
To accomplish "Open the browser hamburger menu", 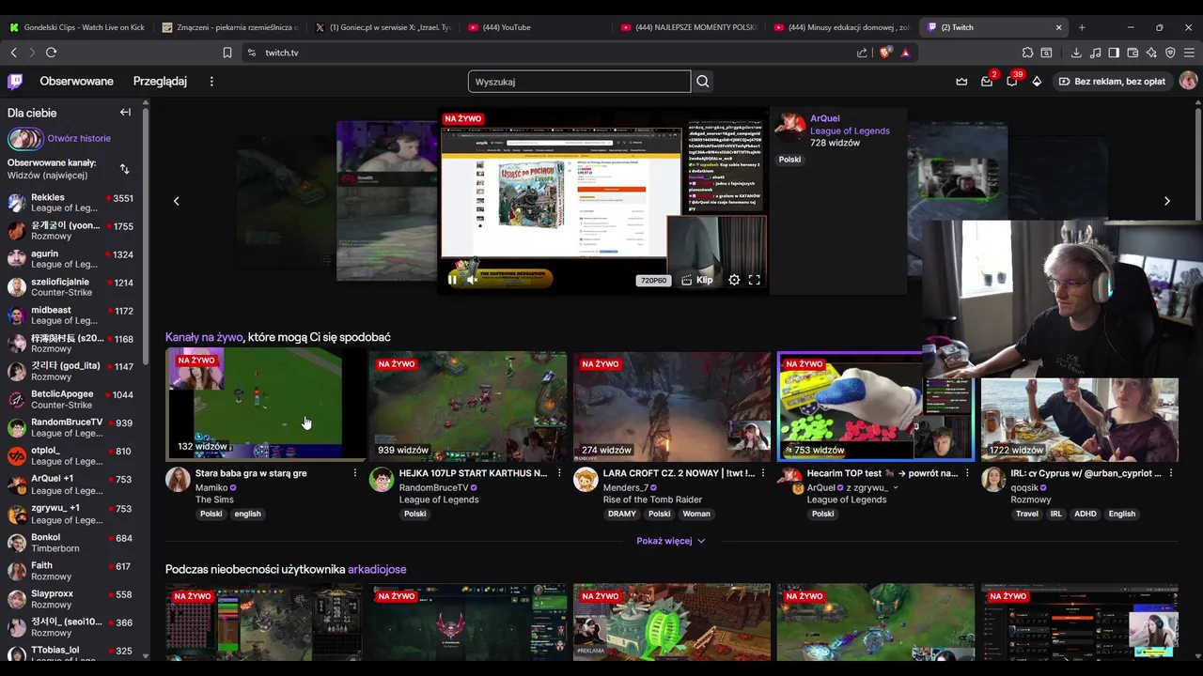I will click(1189, 53).
